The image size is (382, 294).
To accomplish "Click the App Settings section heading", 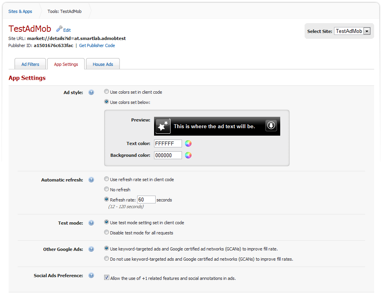I will [27, 78].
